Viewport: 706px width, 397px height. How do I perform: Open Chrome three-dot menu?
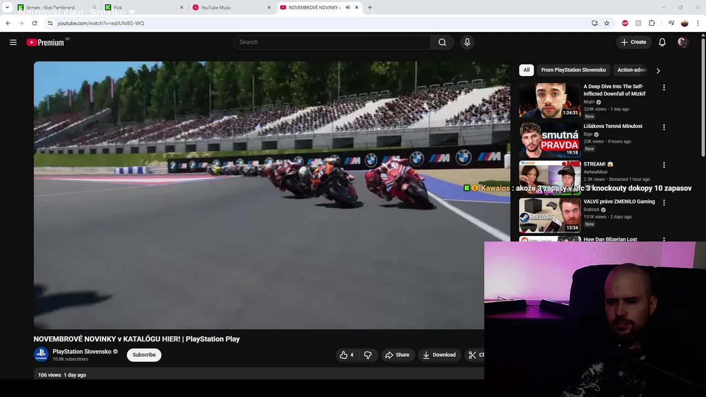698,23
